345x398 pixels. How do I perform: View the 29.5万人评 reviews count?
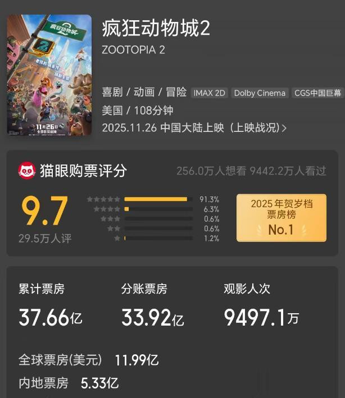tap(45, 239)
